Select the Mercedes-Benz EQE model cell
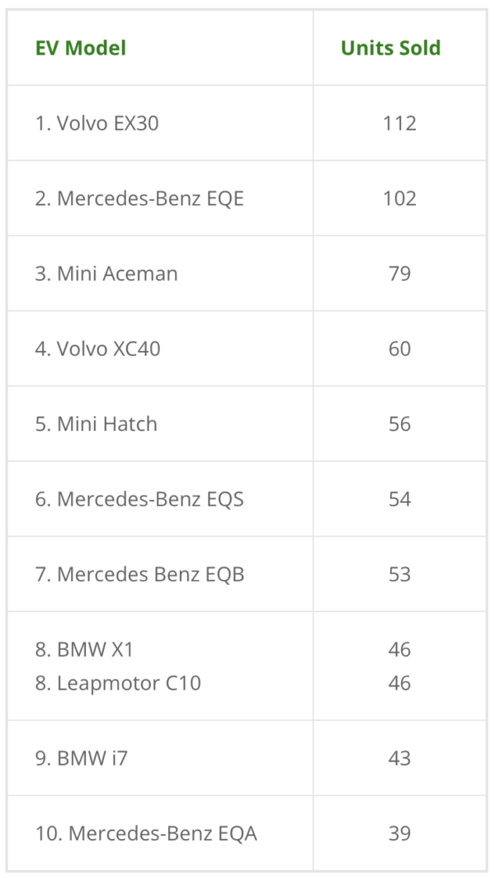This screenshot has width=495, height=878. pyautogui.click(x=139, y=198)
